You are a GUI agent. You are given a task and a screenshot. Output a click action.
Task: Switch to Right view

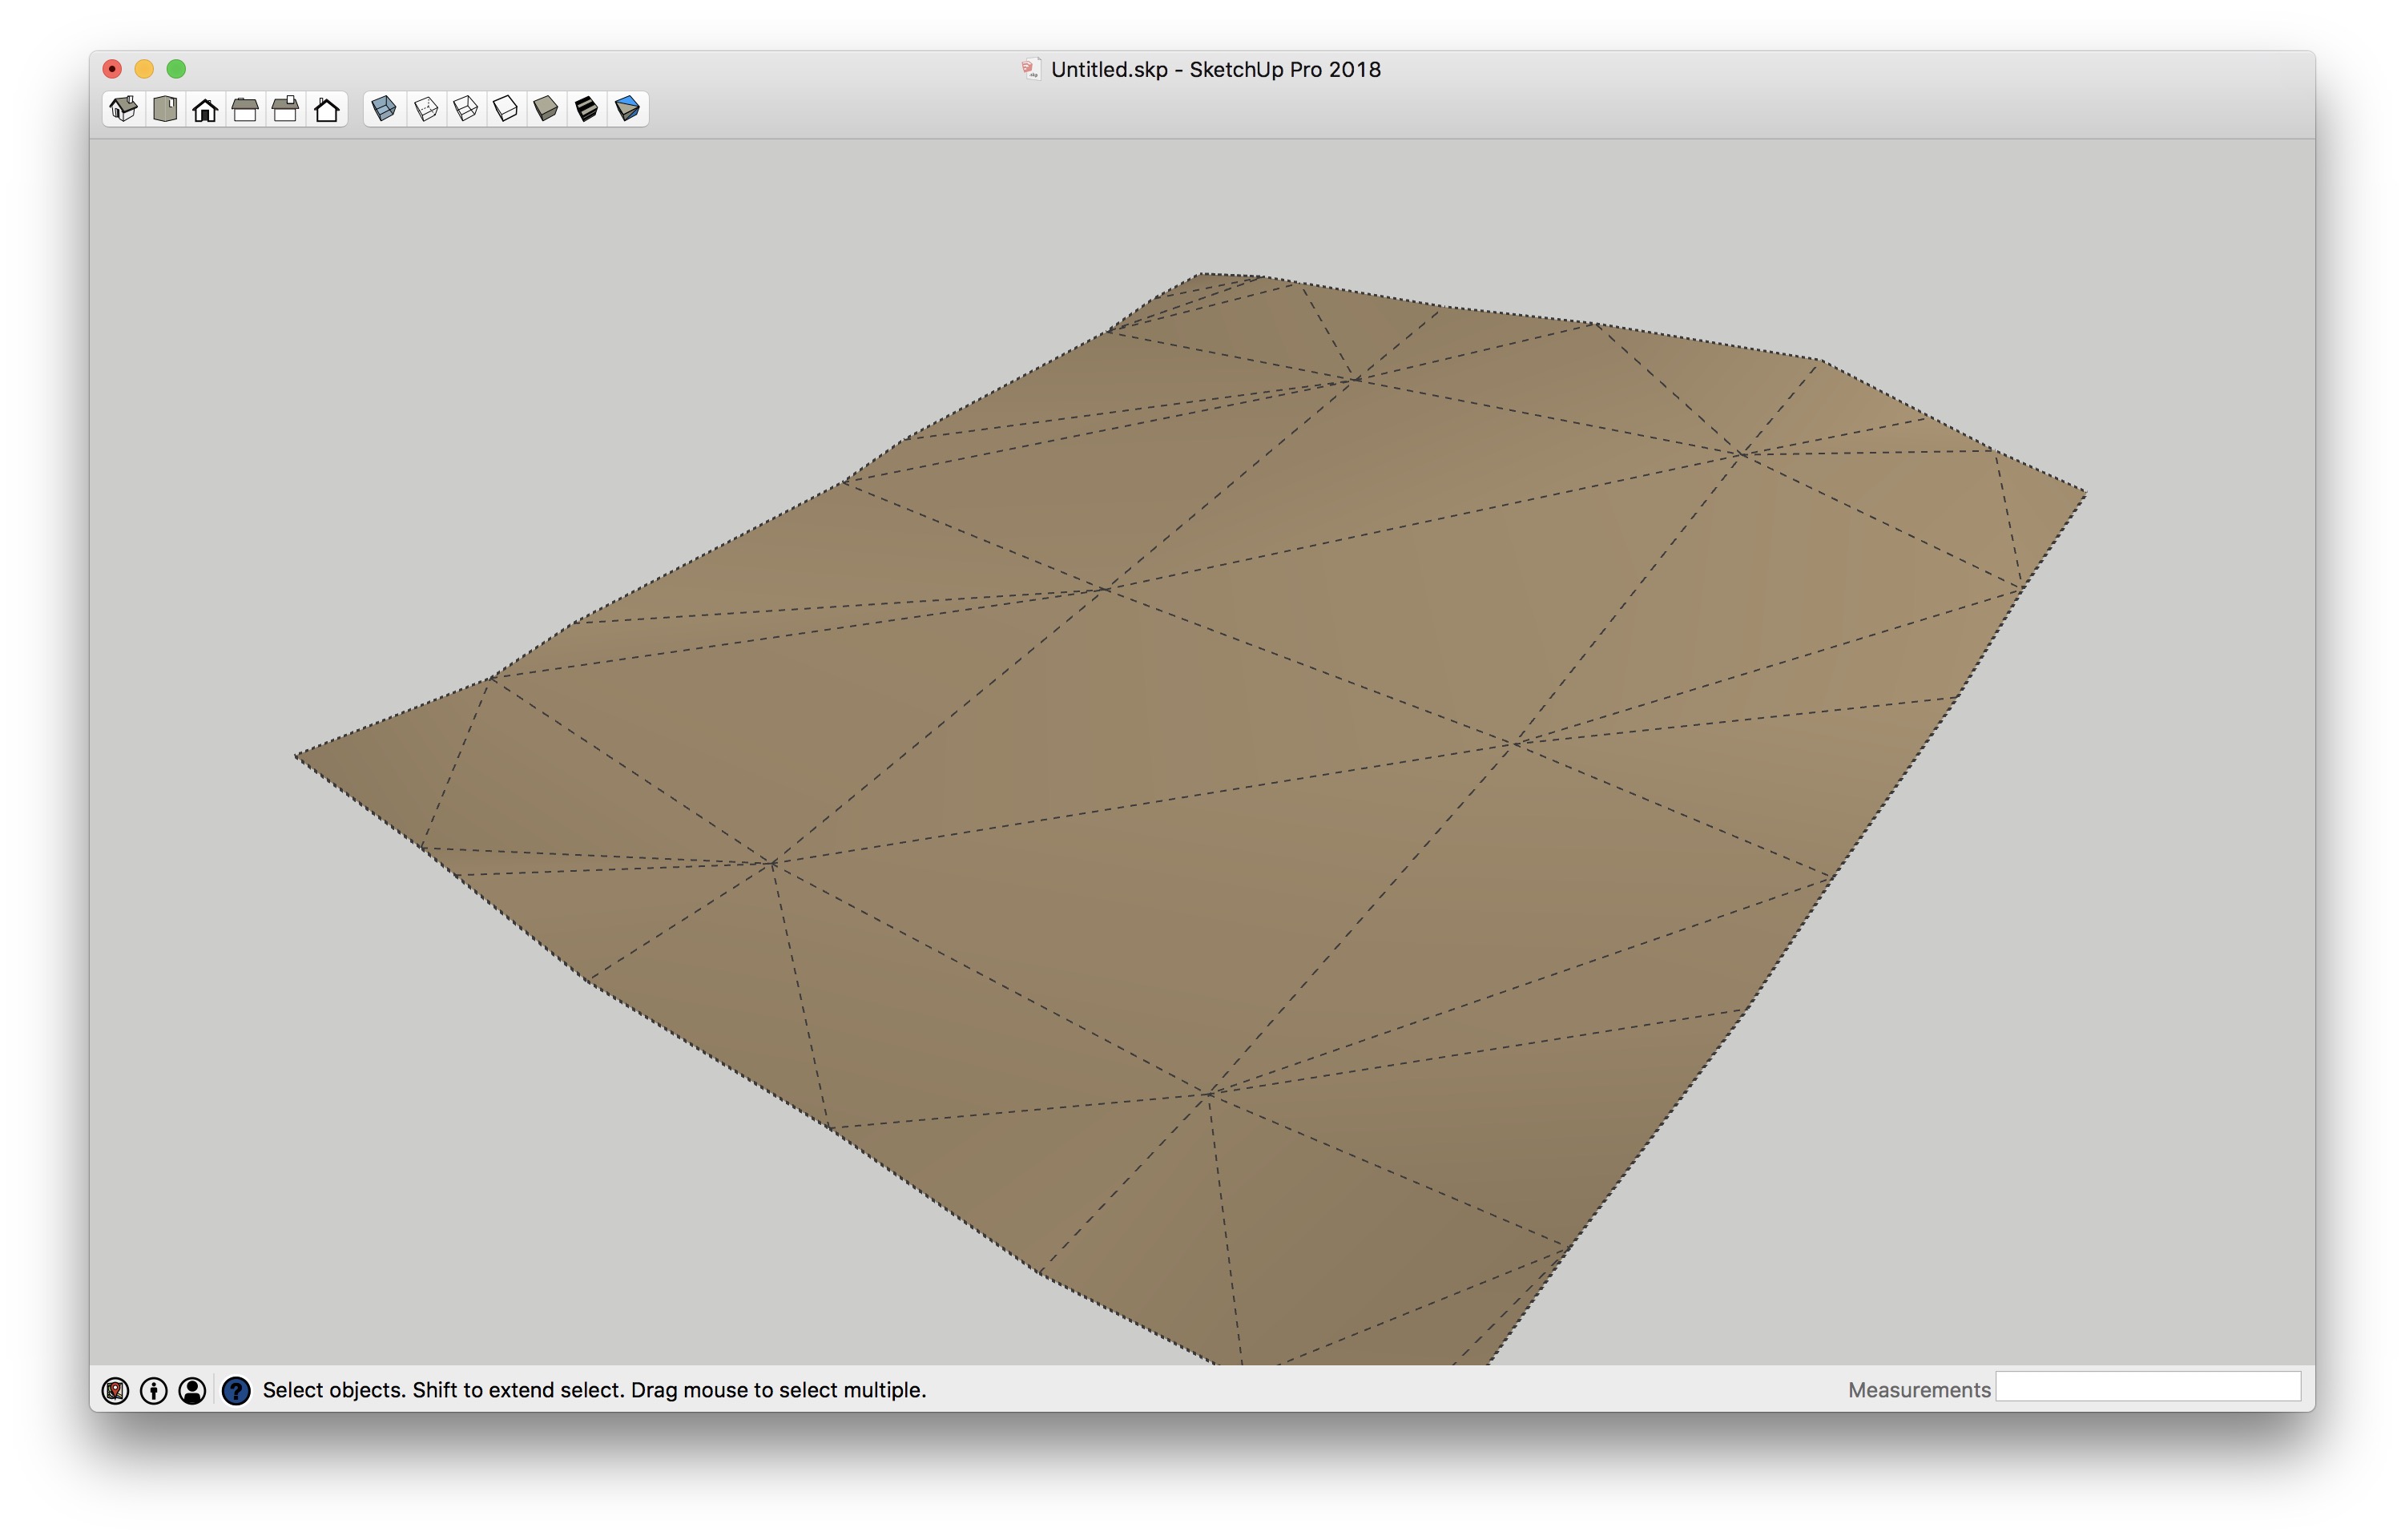(x=245, y=109)
